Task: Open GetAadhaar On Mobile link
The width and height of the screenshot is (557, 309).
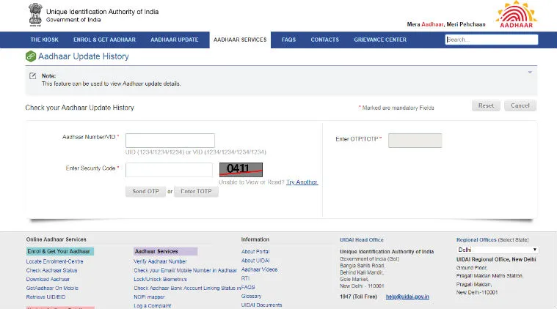Action: [52, 288]
